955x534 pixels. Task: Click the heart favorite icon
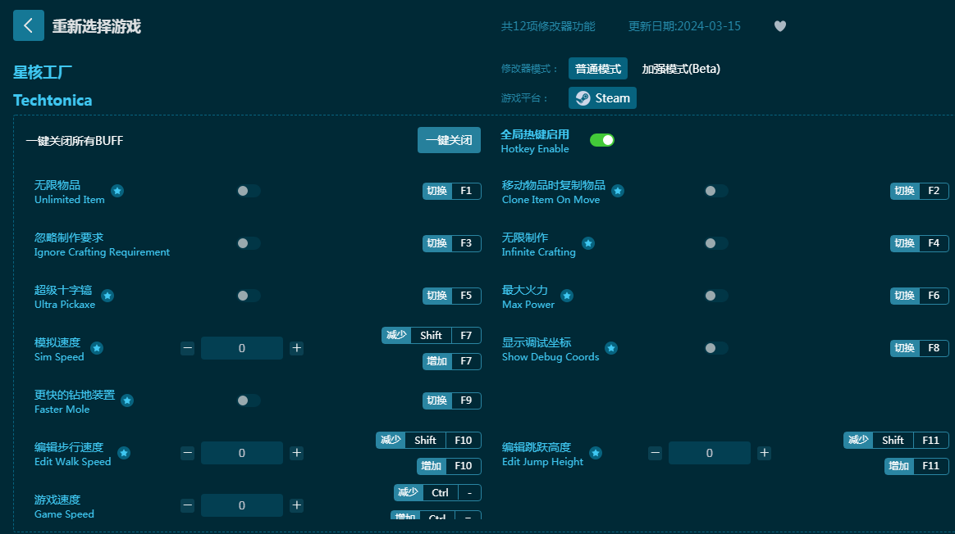point(780,26)
